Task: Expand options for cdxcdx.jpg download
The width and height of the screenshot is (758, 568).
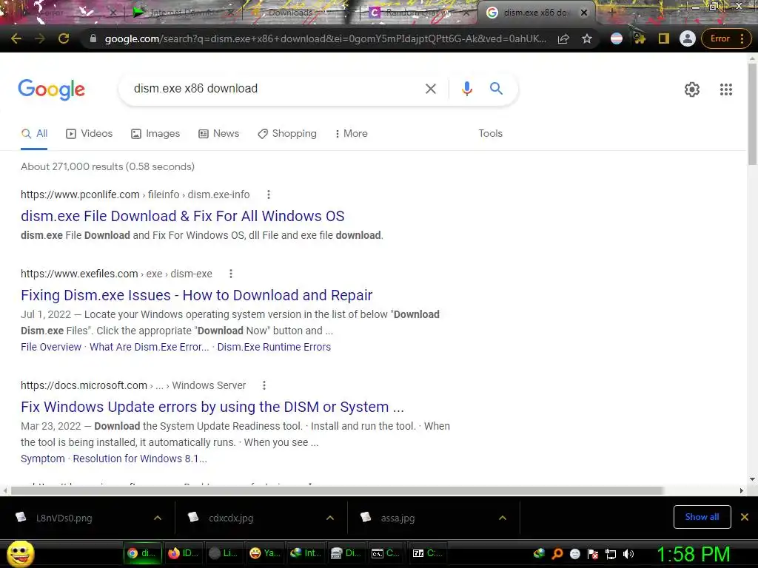Action: pyautogui.click(x=330, y=518)
